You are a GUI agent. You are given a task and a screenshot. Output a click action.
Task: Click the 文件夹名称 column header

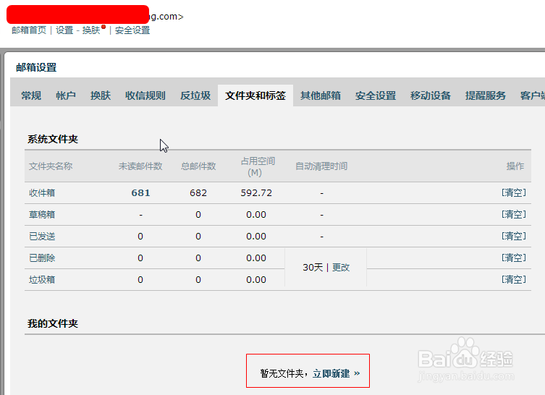click(51, 166)
